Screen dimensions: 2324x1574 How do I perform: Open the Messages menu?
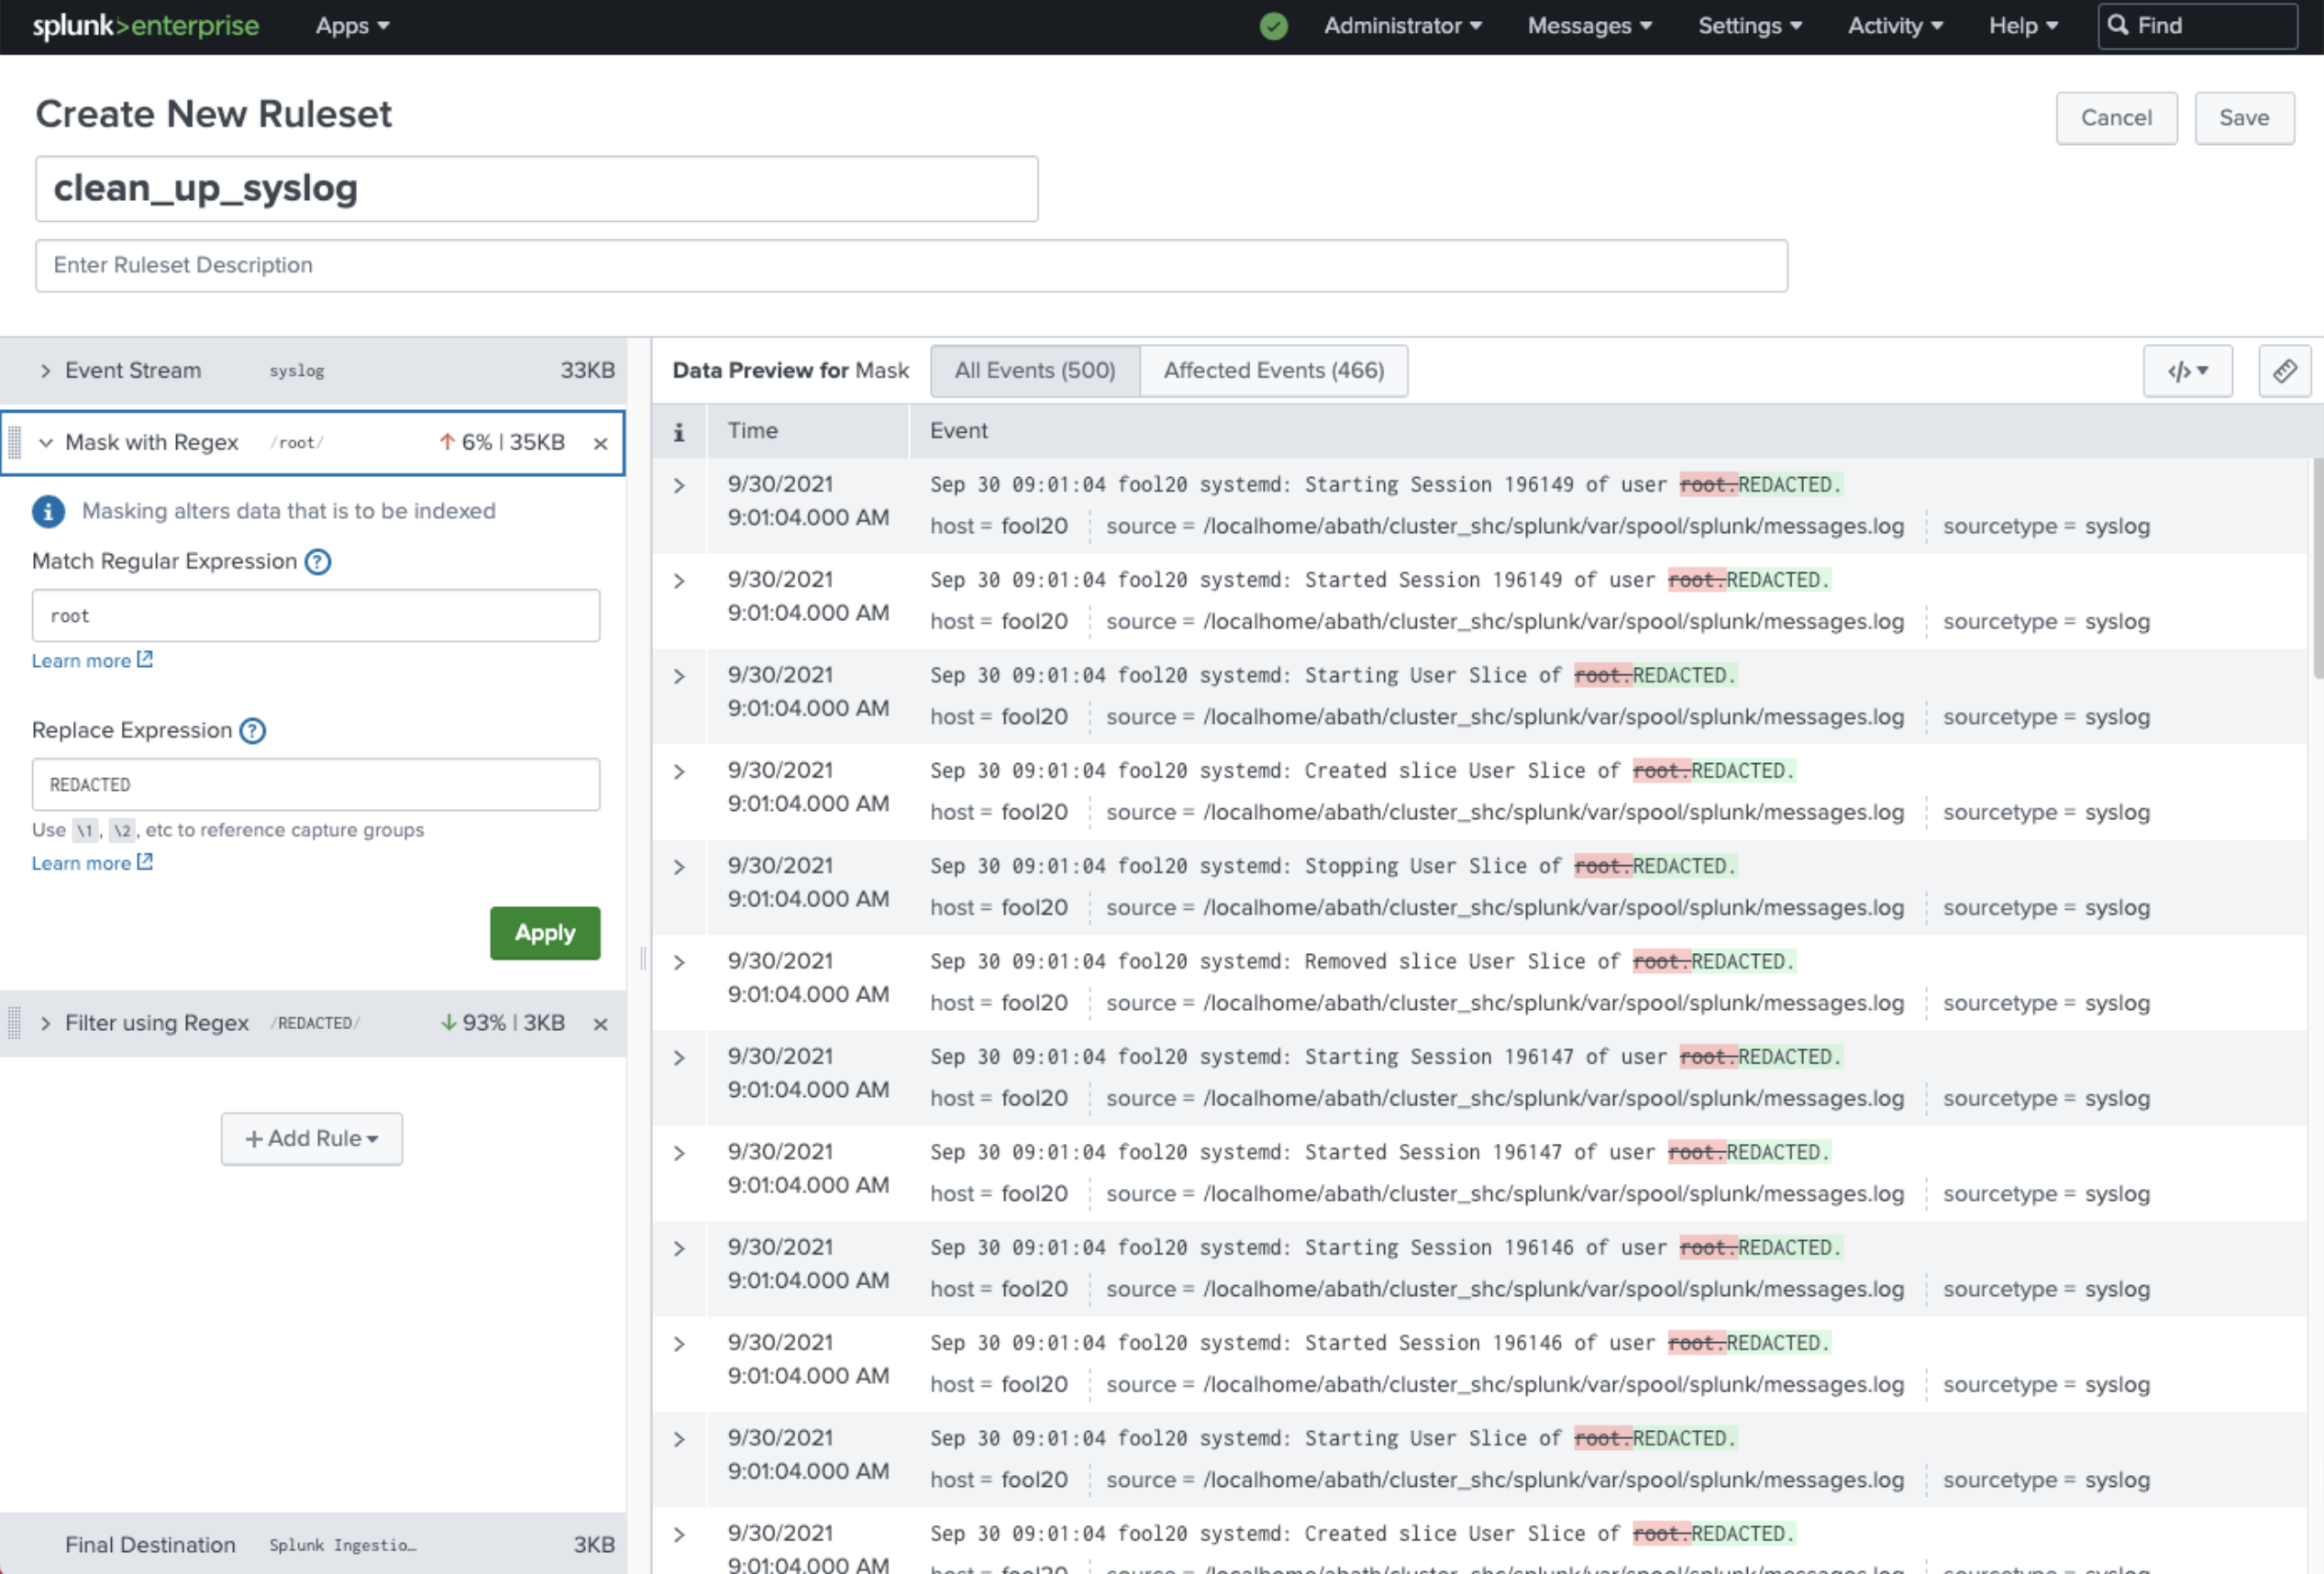click(1589, 26)
